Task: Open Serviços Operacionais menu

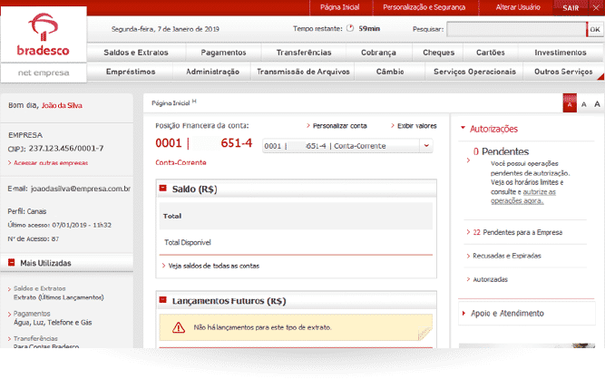Action: click(474, 72)
